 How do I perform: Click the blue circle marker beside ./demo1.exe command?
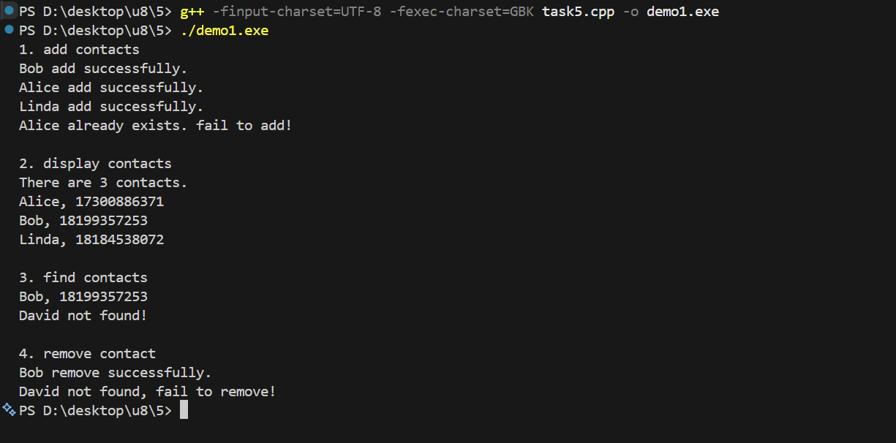tap(9, 30)
